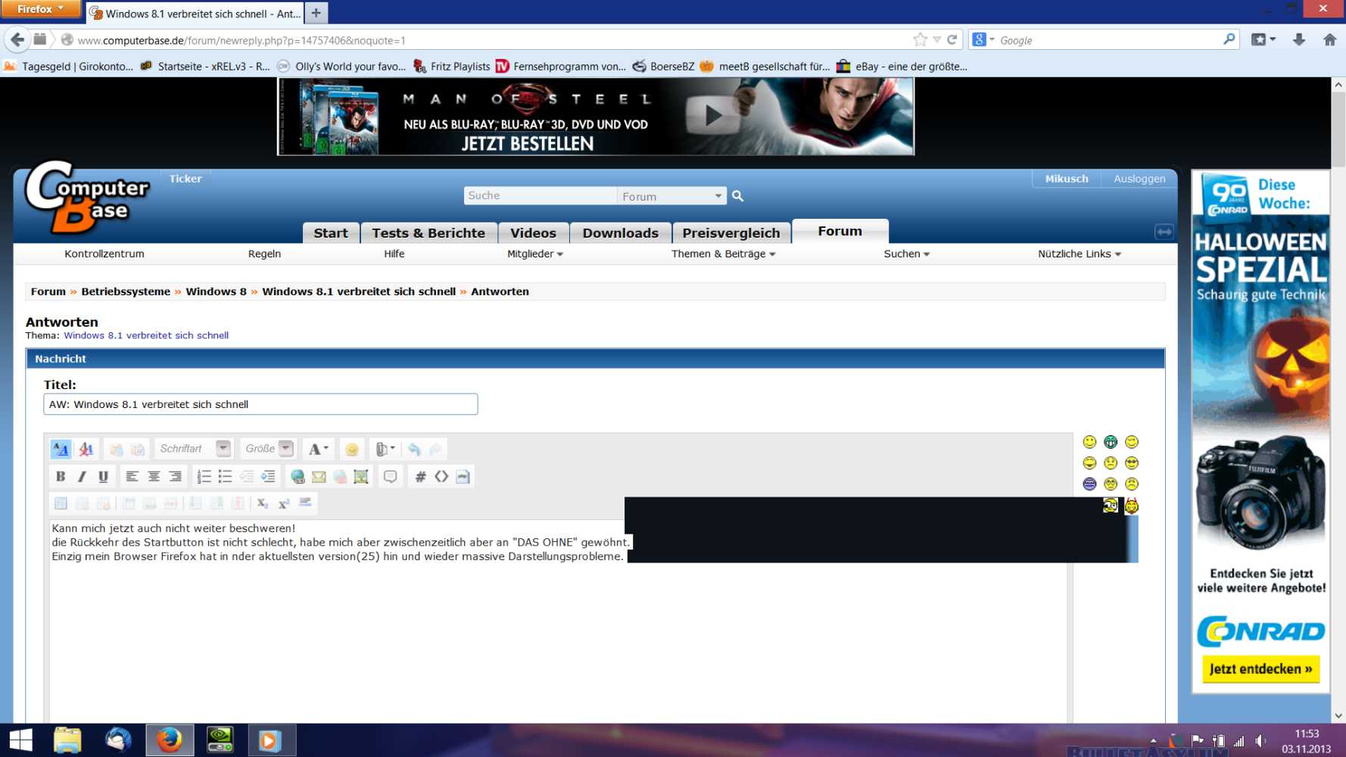The image size is (1346, 757).
Task: Bookmark this page with the star
Action: tap(920, 40)
